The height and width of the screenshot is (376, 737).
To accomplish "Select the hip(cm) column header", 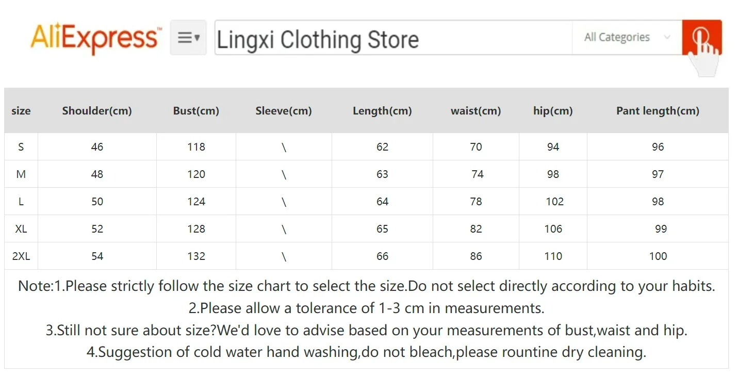I will [x=553, y=111].
